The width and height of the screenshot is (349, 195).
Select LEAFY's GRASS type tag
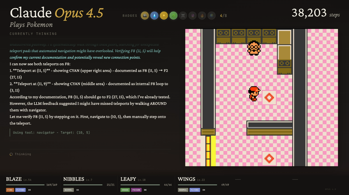coord(125,190)
